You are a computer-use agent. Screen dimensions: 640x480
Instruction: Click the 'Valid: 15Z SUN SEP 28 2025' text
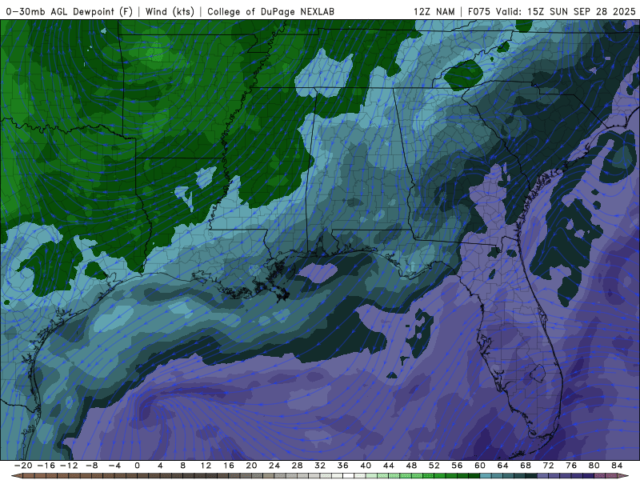click(x=566, y=12)
